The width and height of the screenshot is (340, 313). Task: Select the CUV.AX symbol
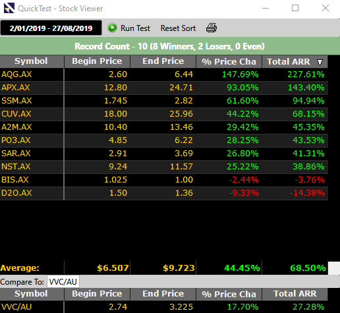pos(16,114)
